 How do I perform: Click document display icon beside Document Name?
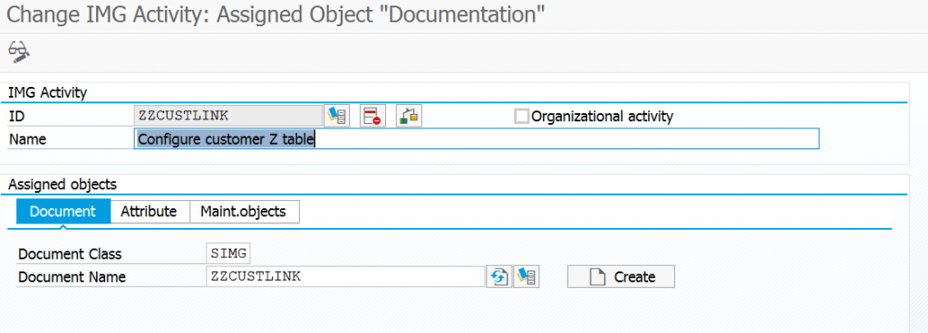point(527,276)
